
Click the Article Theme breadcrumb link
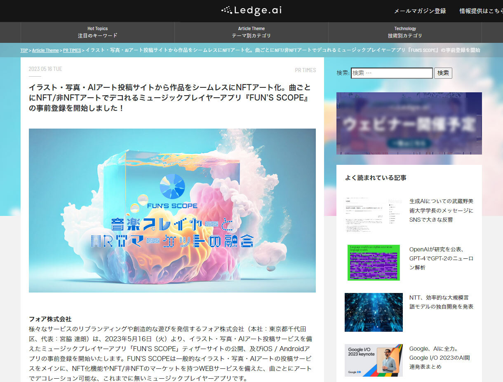point(45,50)
